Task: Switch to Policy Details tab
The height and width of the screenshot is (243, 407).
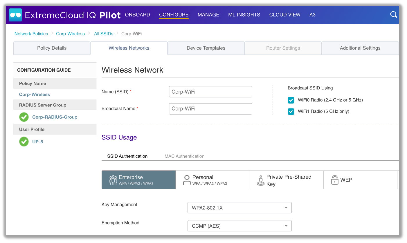Action: [x=52, y=48]
